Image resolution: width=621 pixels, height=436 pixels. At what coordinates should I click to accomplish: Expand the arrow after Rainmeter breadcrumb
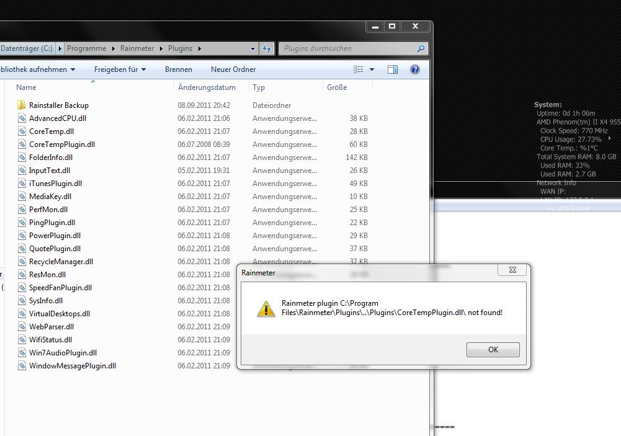(161, 49)
